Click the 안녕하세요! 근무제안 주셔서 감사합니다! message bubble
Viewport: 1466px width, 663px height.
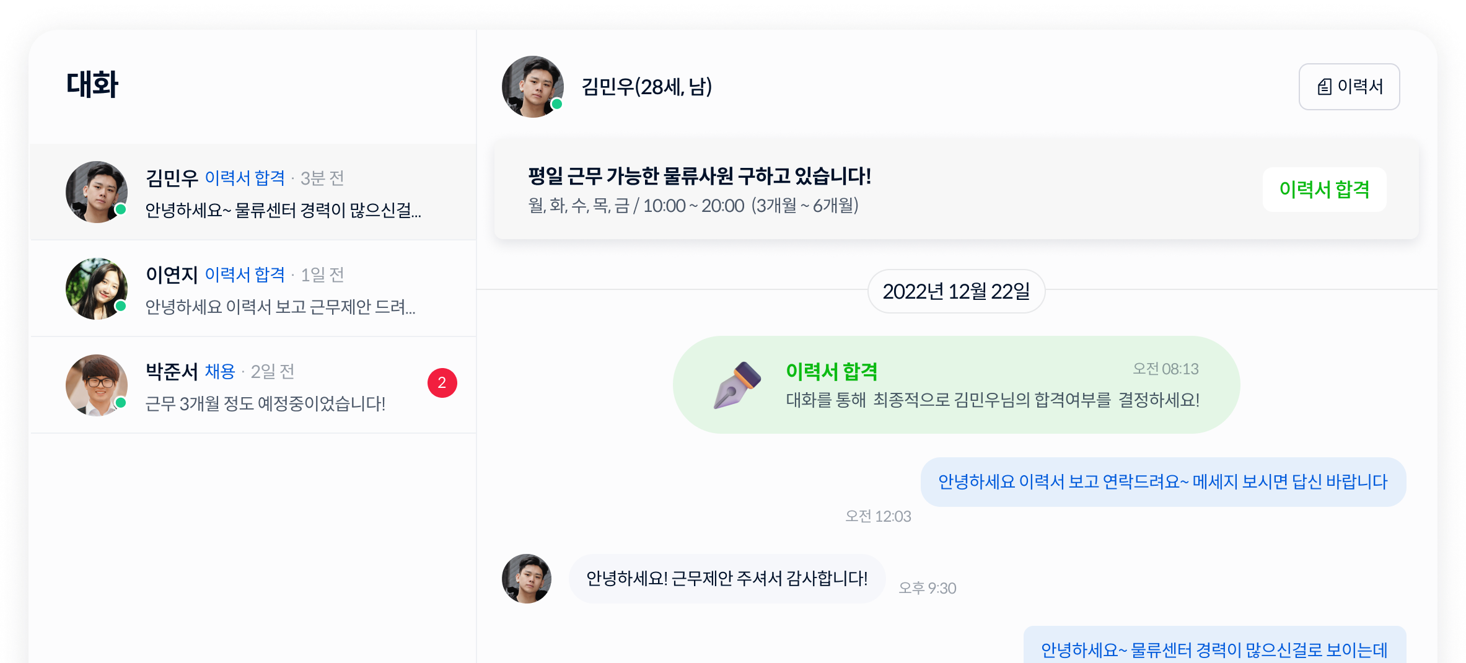click(x=726, y=579)
